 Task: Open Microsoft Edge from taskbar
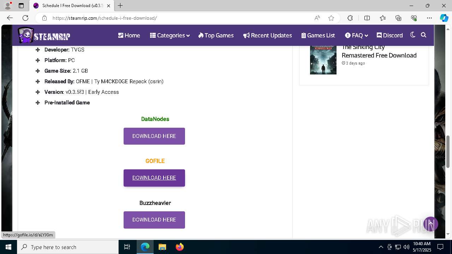point(145,247)
